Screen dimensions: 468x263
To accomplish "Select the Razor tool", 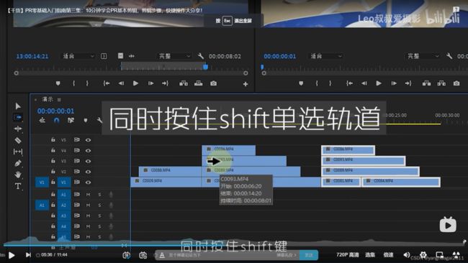I will click(18, 140).
